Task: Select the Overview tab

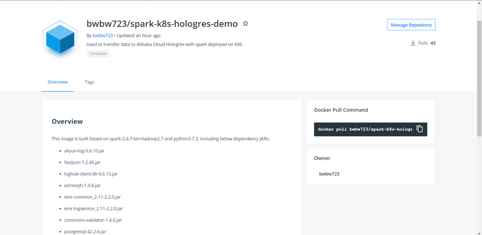Action: (x=57, y=82)
